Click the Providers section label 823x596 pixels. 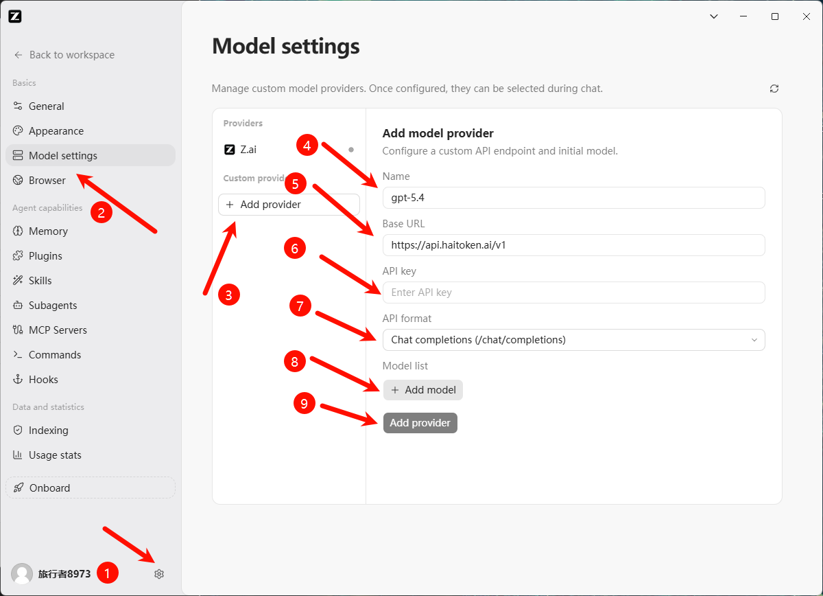[243, 124]
